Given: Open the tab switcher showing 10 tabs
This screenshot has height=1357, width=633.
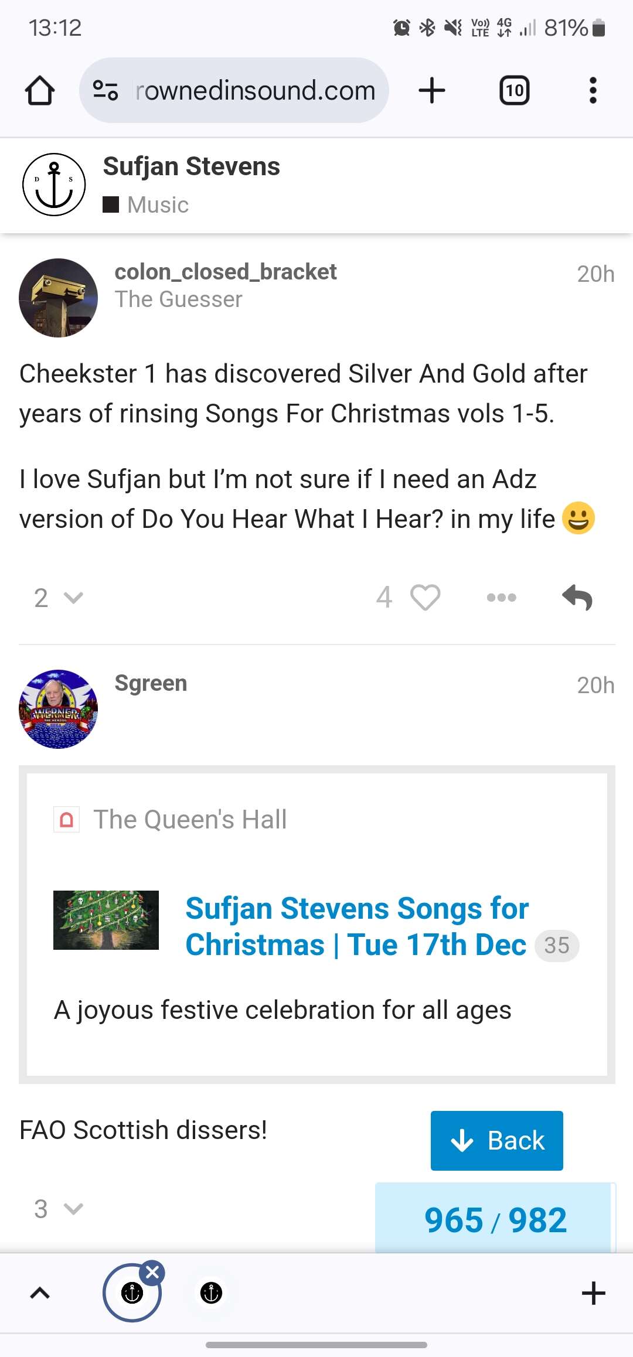Looking at the screenshot, I should pos(514,90).
